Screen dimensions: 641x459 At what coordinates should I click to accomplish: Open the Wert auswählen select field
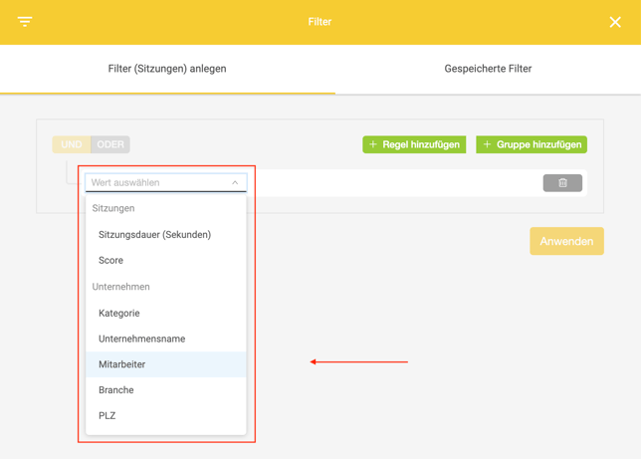coord(159,183)
